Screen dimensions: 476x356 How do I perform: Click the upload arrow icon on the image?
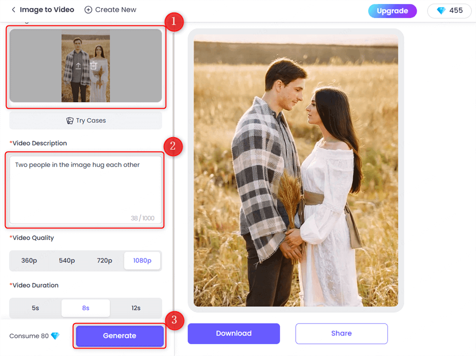point(78,66)
